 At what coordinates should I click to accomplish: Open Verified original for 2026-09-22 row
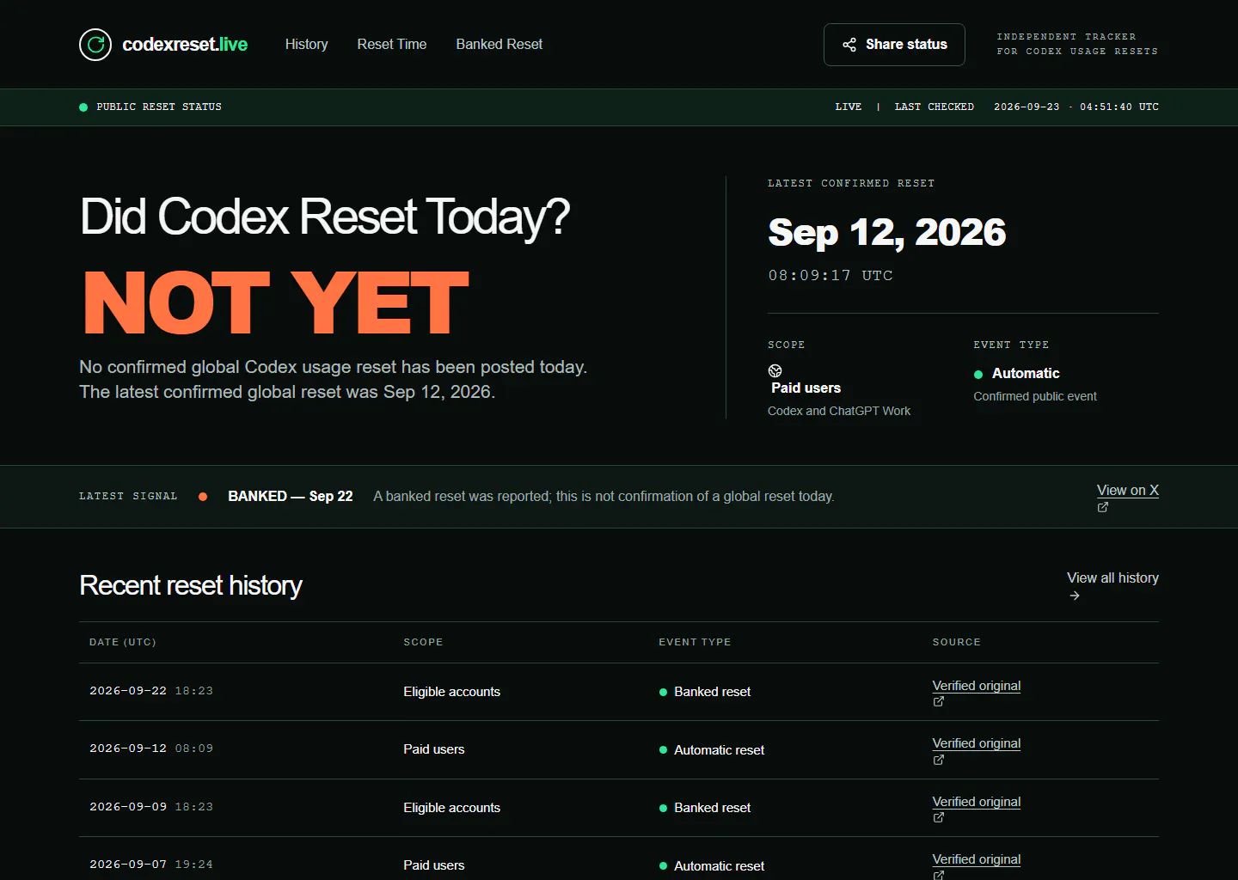977,686
